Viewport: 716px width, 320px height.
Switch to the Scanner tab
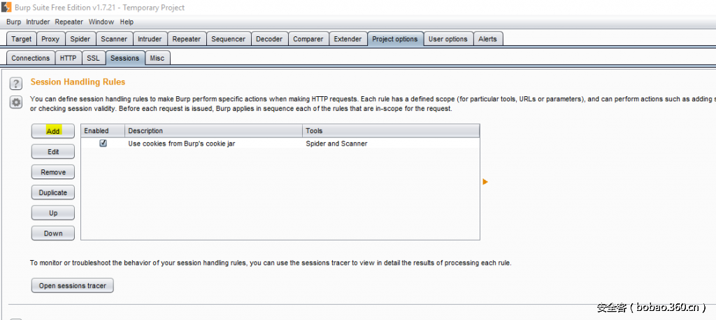tap(114, 39)
